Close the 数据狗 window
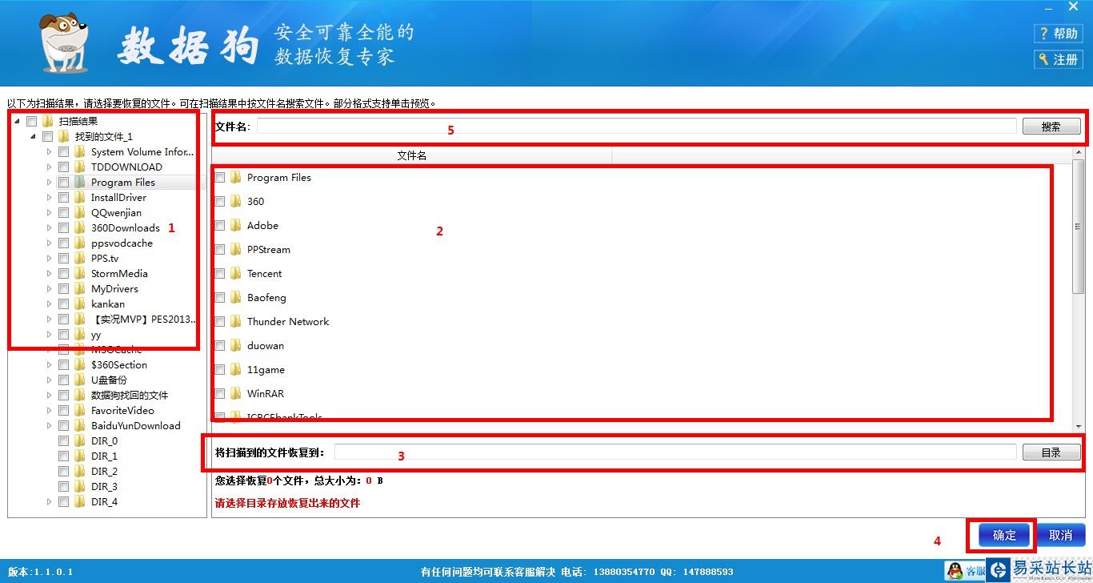Screen dimensions: 1093x583 (1073, 6)
